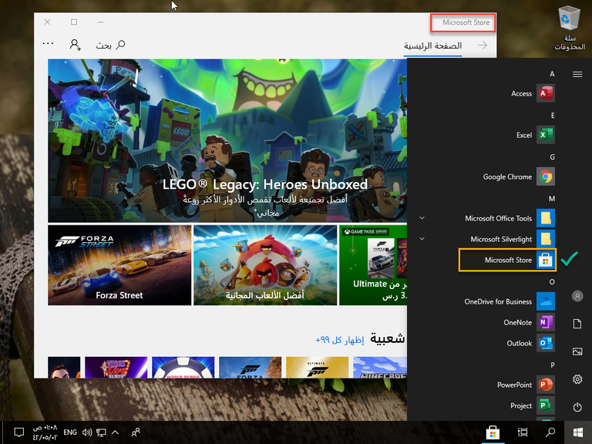Jump to letter G in the app list
The image size is (592, 444).
point(553,156)
